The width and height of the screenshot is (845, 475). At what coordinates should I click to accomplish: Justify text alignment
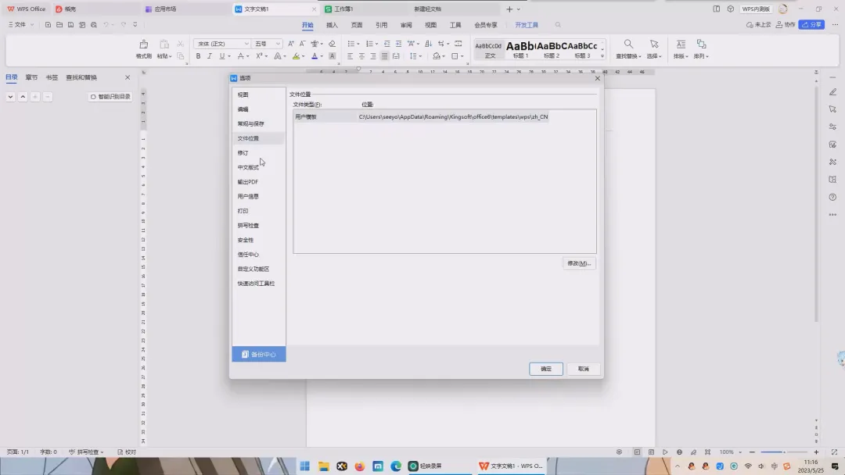pos(384,56)
